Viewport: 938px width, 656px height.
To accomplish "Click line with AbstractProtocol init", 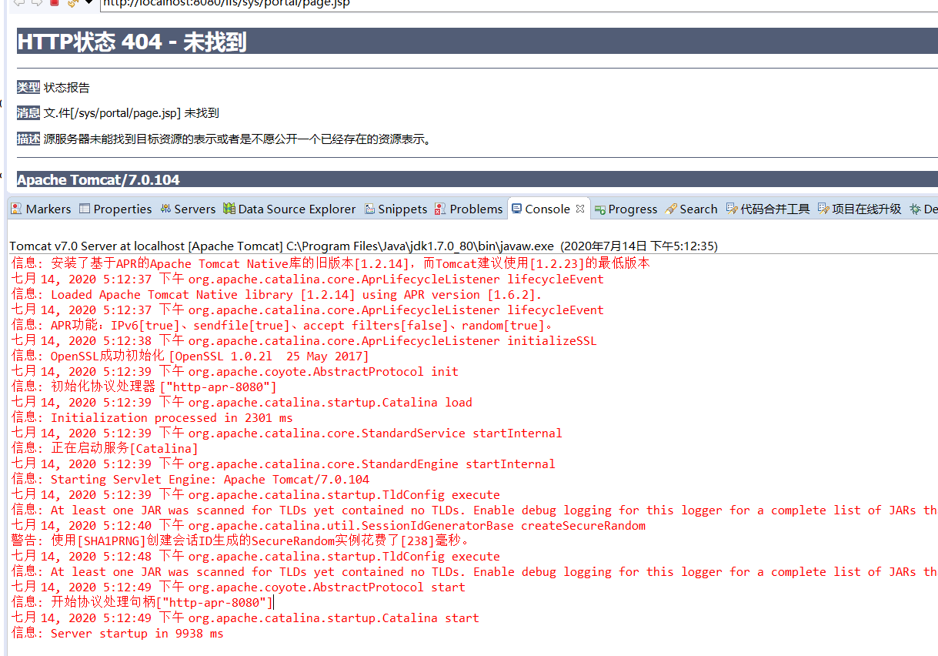I will (235, 371).
